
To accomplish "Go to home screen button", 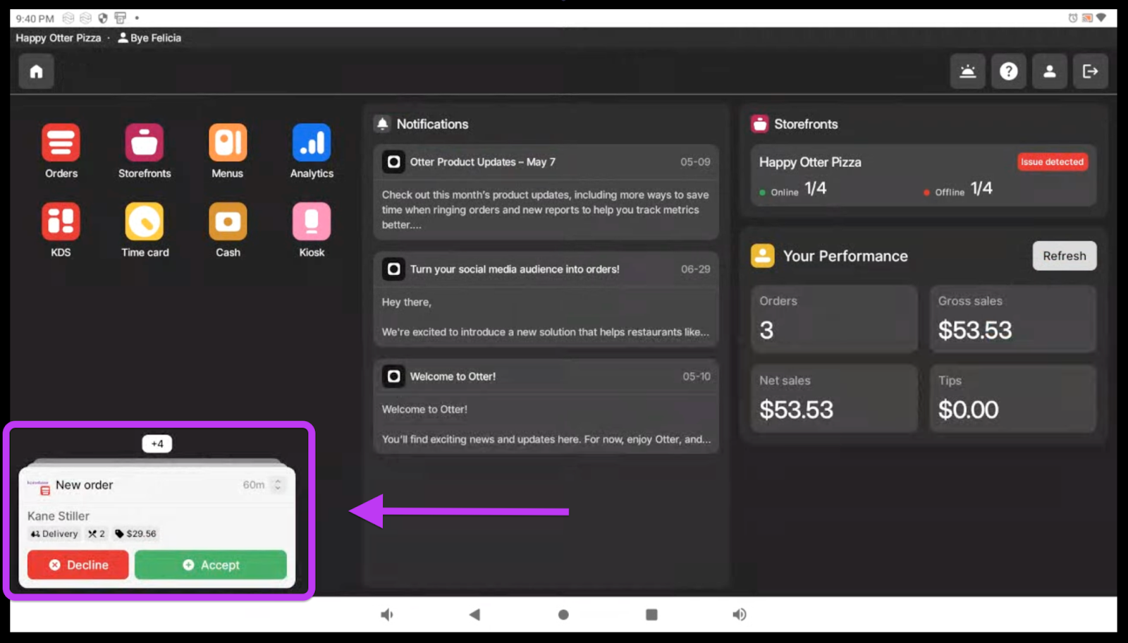I will 37,71.
